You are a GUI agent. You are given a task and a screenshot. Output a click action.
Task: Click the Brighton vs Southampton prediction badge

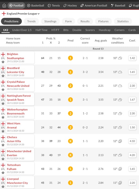[x=70, y=58]
